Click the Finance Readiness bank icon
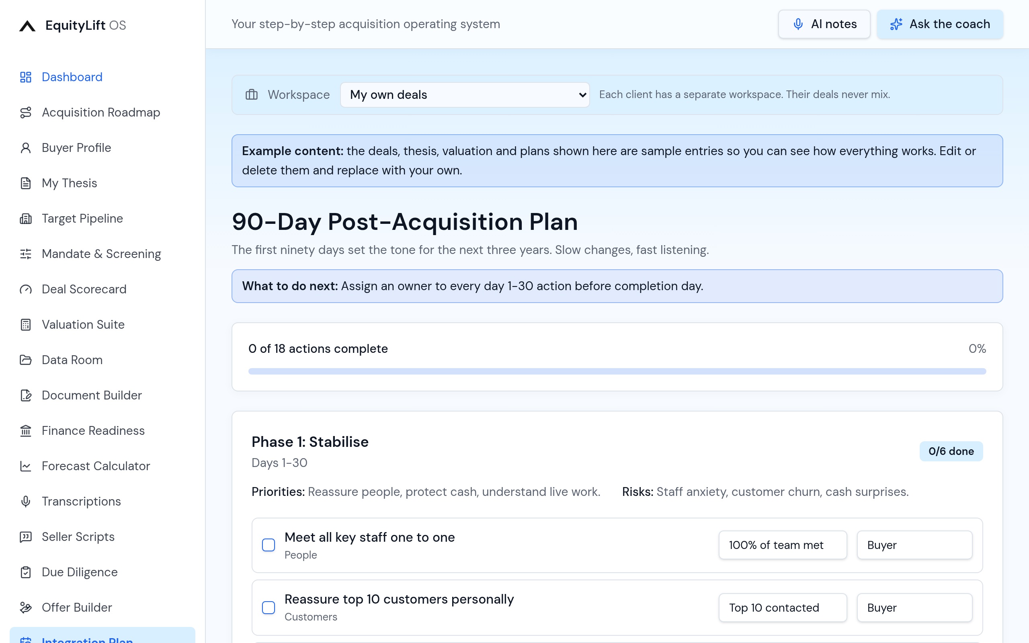 pyautogui.click(x=25, y=430)
